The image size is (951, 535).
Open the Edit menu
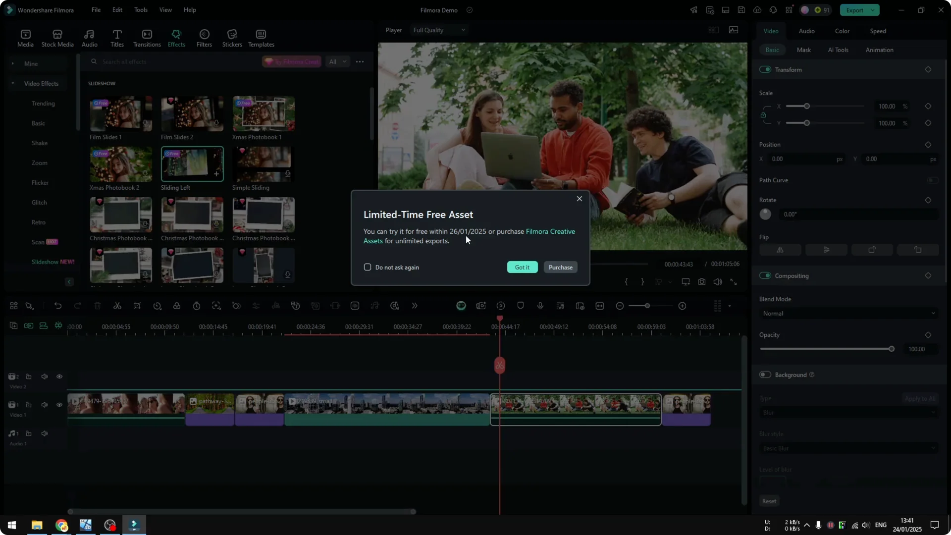coord(117,10)
